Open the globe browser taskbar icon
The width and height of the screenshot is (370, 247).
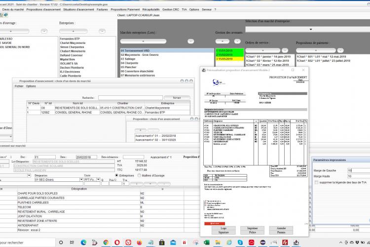pyautogui.click(x=229, y=242)
